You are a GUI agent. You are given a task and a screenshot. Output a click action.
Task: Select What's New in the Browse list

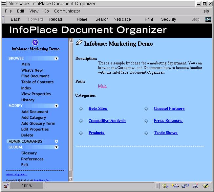(x=32, y=70)
